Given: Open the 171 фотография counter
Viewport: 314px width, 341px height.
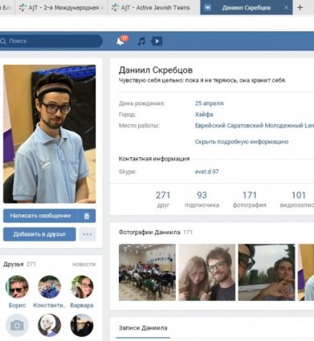Looking at the screenshot, I should [249, 199].
